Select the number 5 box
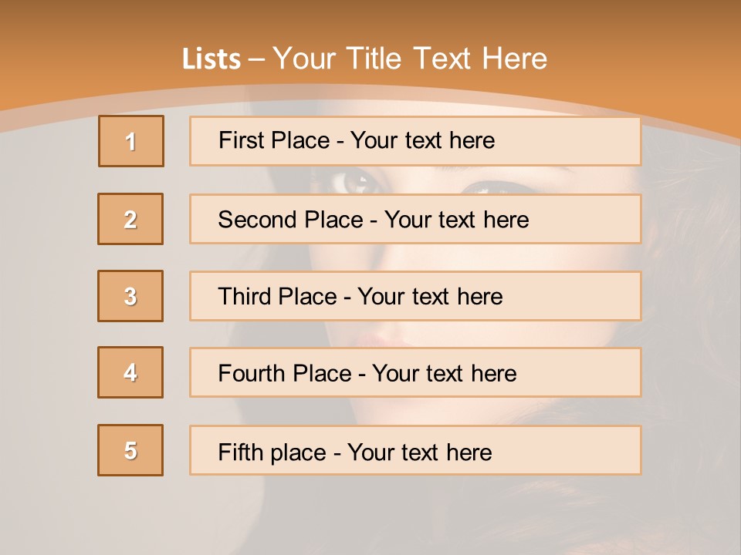This screenshot has height=555, width=741. coord(130,450)
